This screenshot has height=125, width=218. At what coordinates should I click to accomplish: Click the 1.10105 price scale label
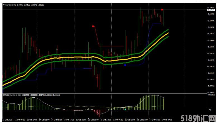(x=211, y=73)
